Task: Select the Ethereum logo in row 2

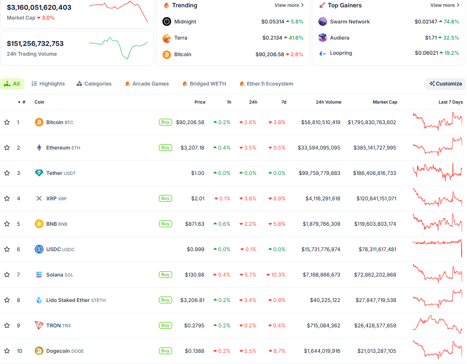Action: tap(39, 147)
